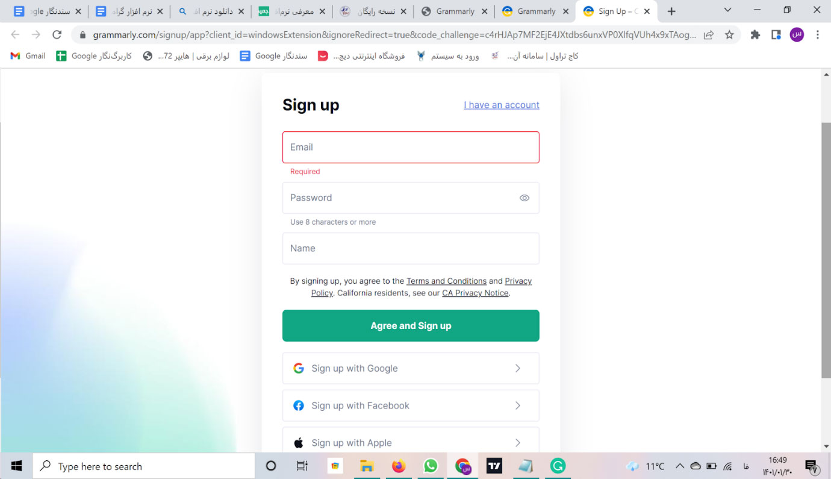
Task: Open the I have an account link
Action: pyautogui.click(x=502, y=105)
